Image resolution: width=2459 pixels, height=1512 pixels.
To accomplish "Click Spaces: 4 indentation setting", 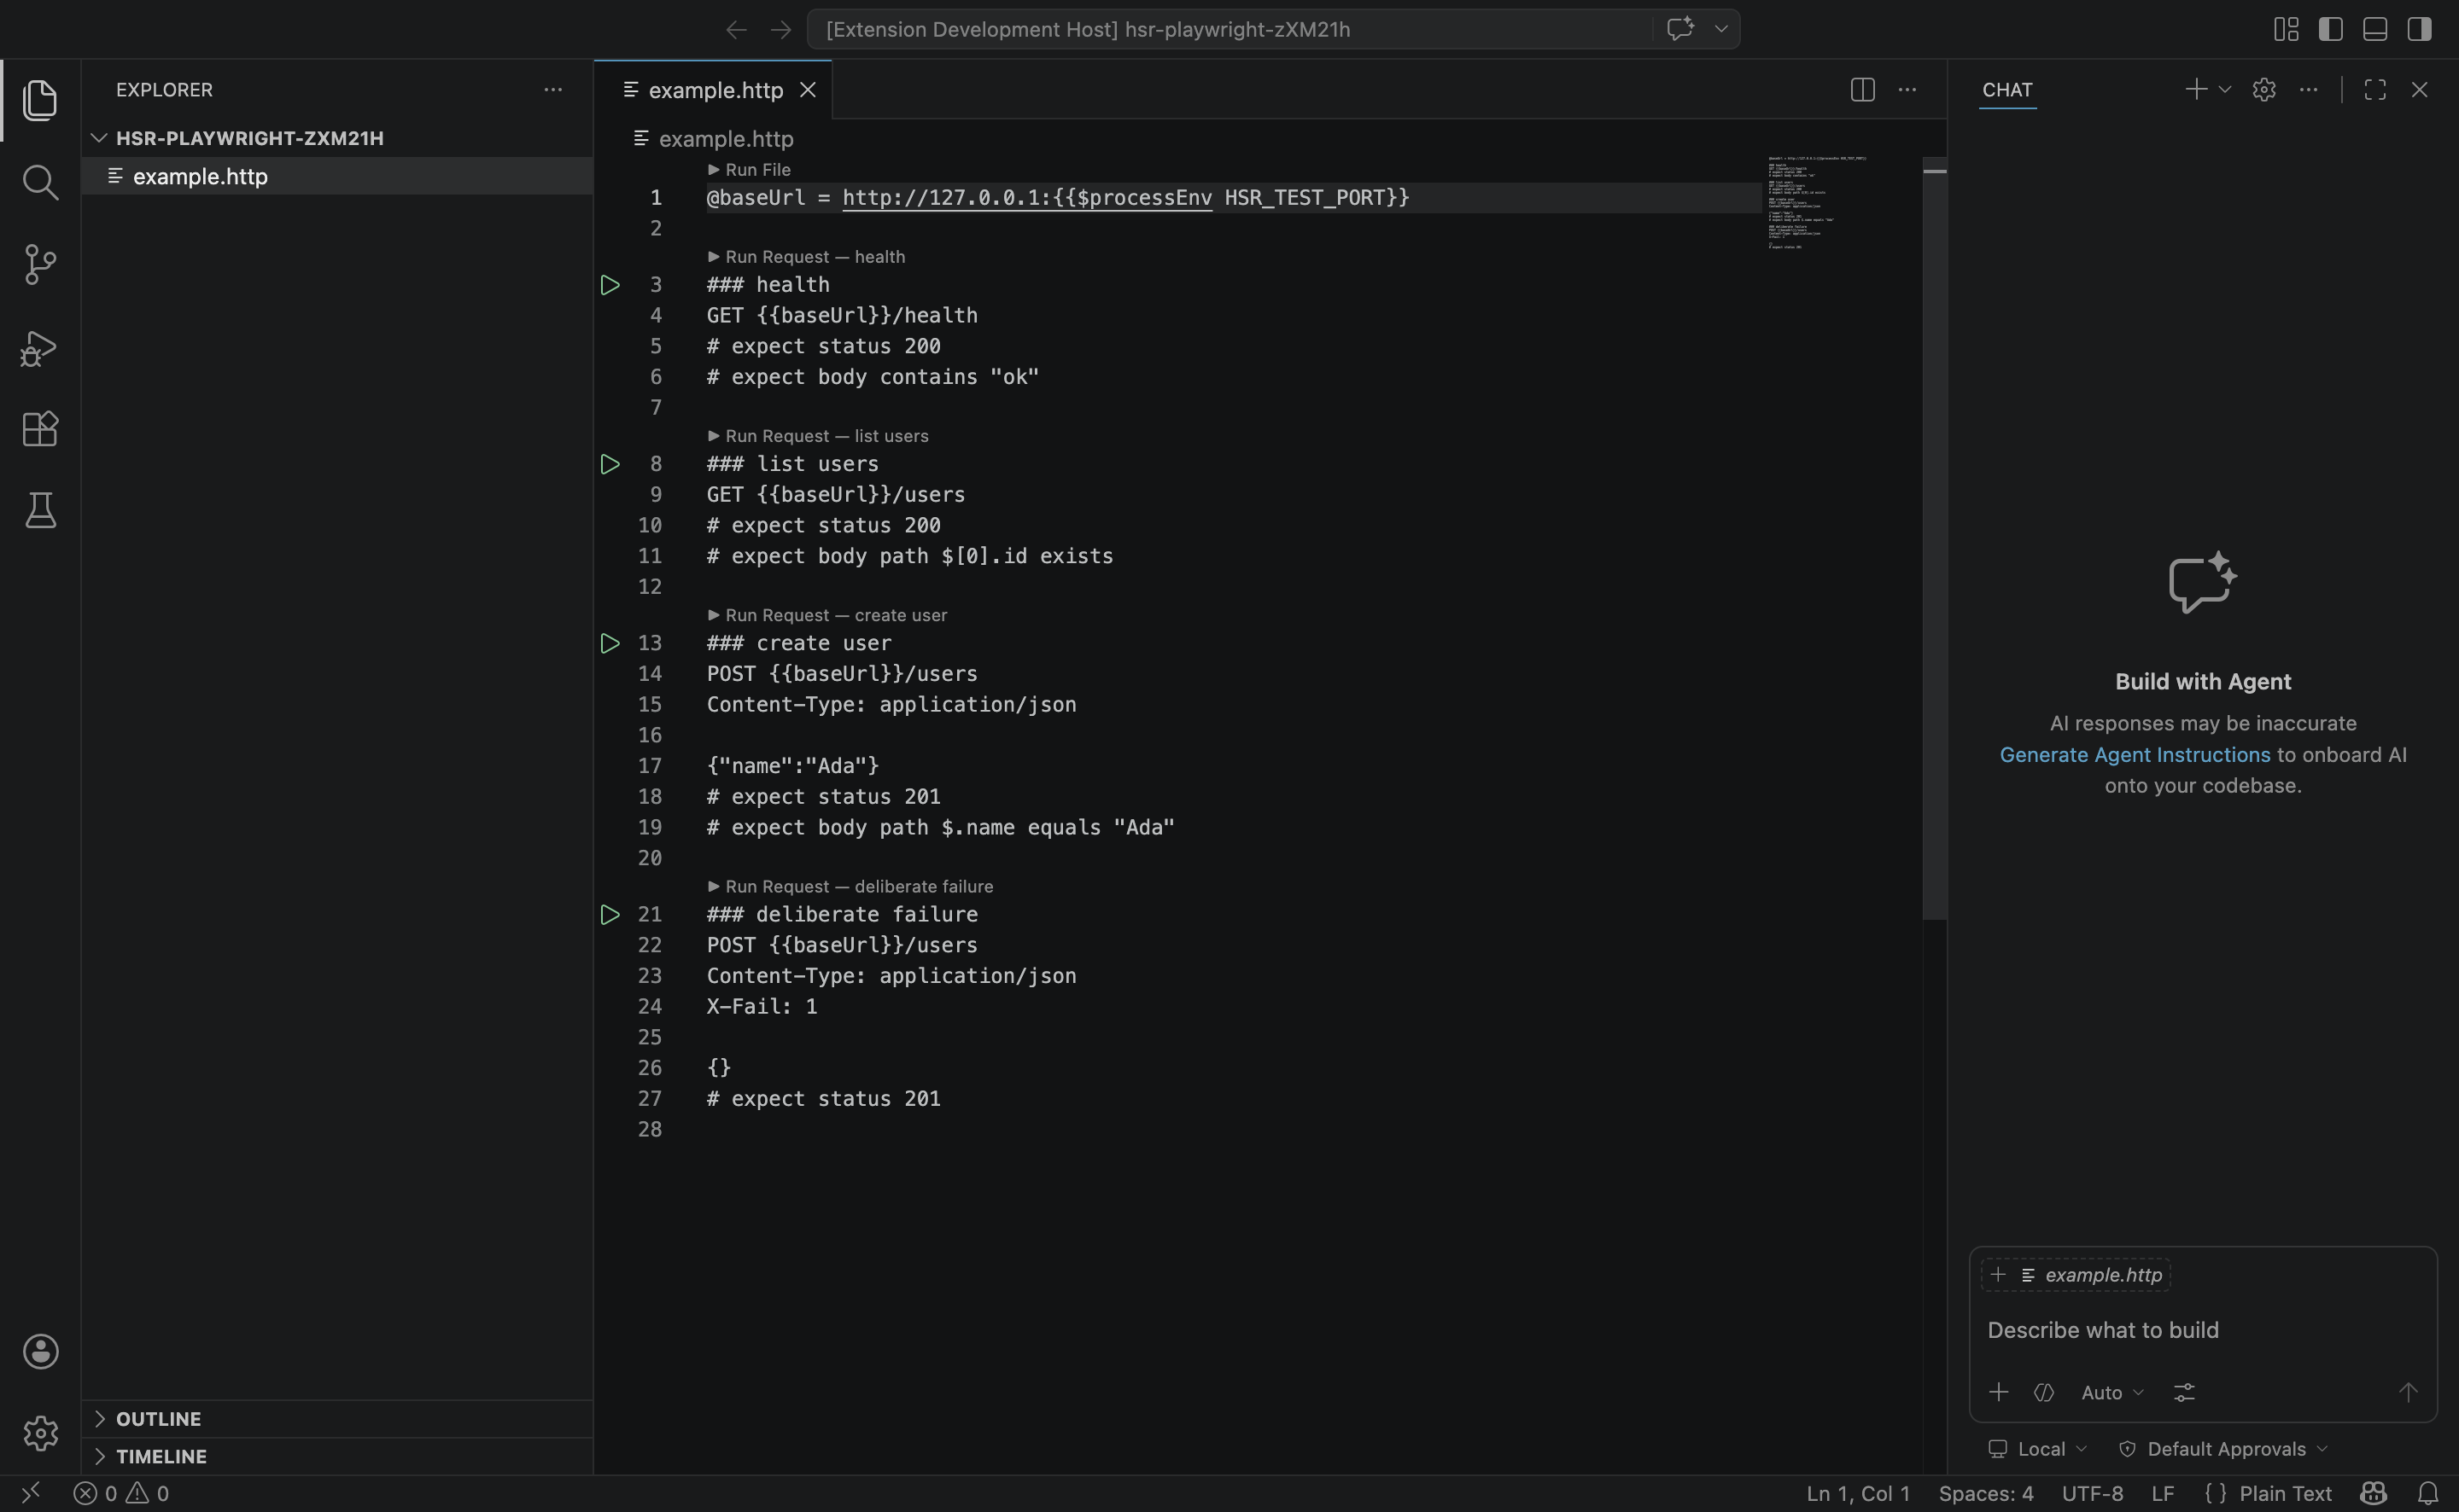I will [1986, 1493].
